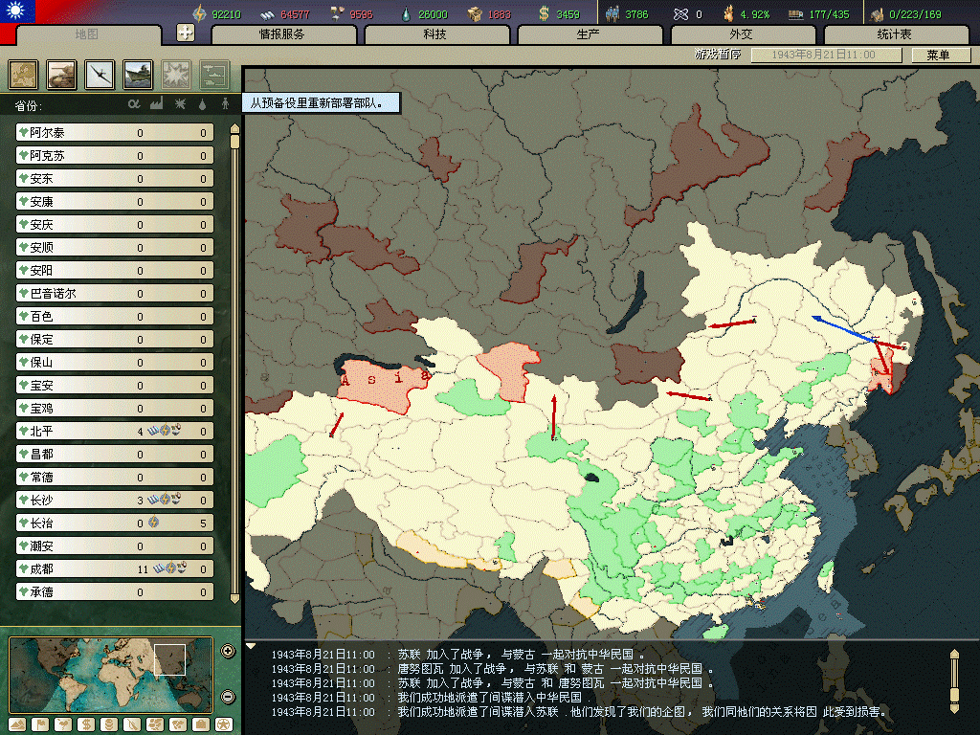
Task: Open the land units tank list
Action: (x=62, y=74)
